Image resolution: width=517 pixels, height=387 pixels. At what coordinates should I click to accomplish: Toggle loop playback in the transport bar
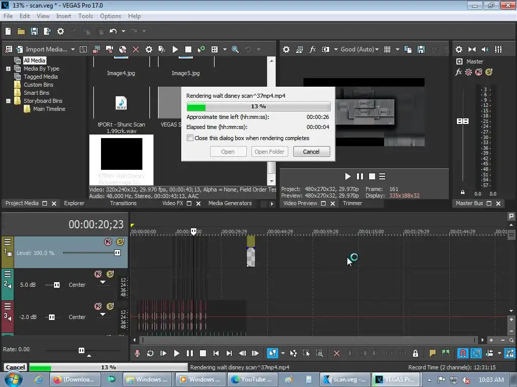click(x=150, y=353)
